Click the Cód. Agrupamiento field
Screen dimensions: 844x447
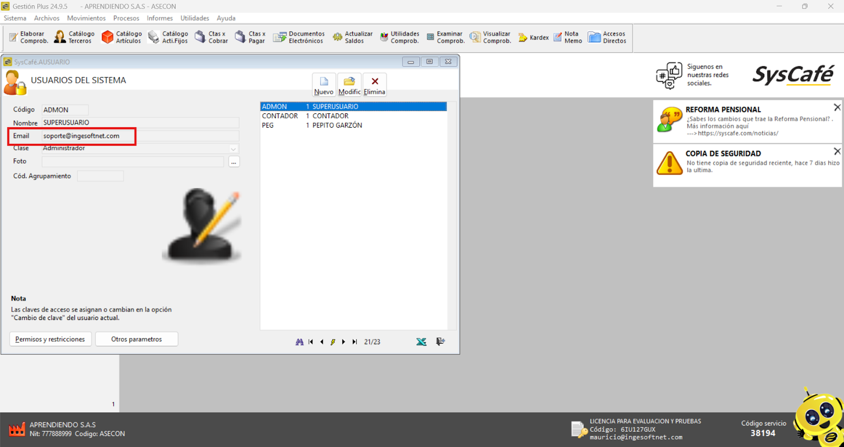pos(100,176)
